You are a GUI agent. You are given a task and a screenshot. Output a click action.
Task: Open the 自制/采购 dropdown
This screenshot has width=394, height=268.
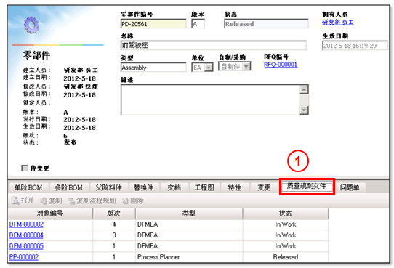246,67
